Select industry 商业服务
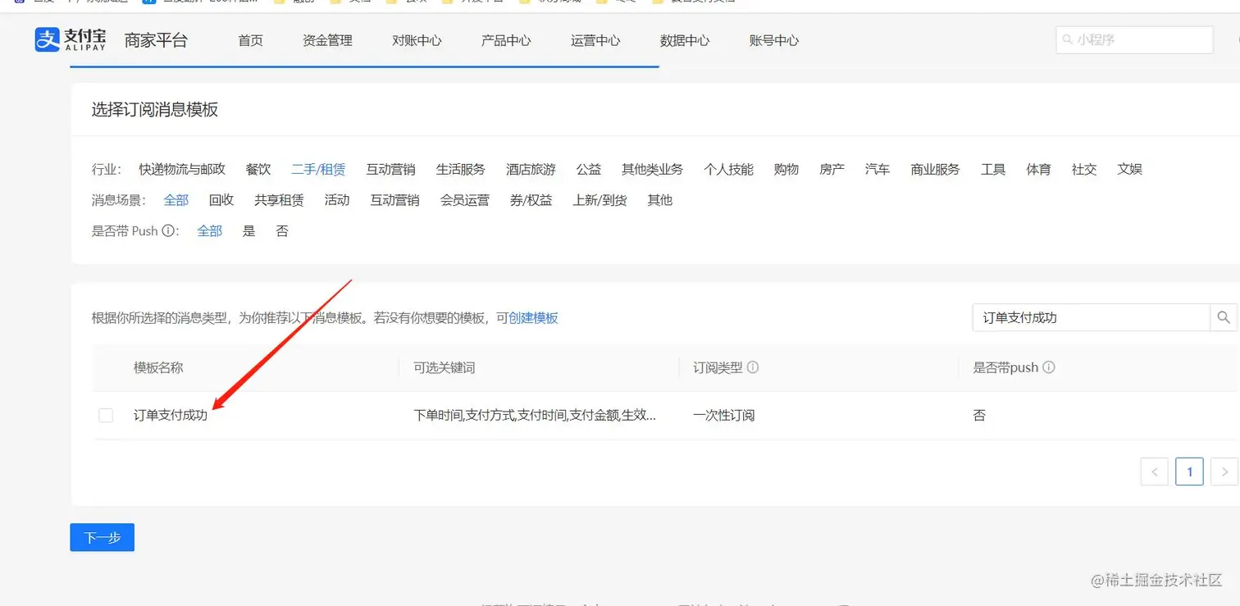 935,169
